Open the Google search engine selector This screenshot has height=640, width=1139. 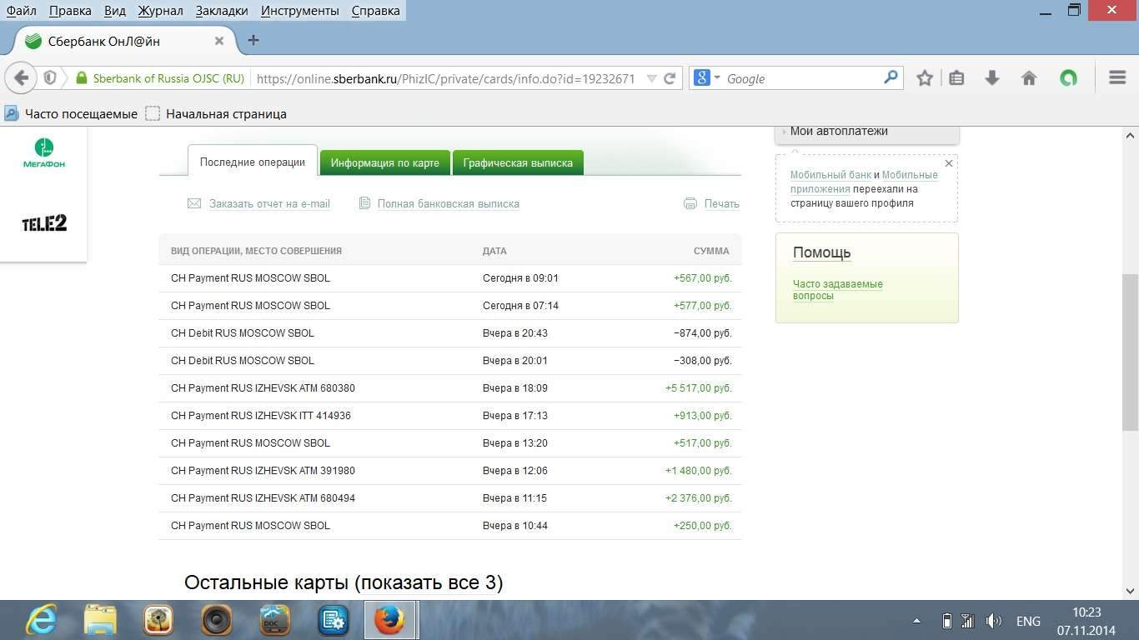coord(705,78)
